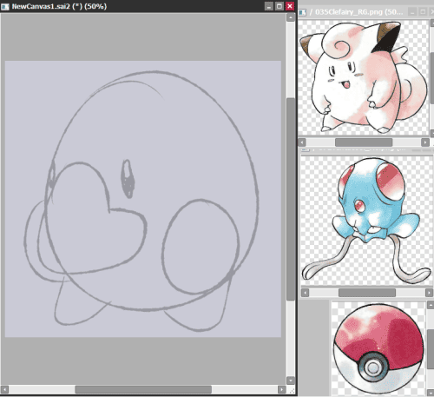Click the NewCanvas1 horizontal scrollbar thumb

[143, 389]
